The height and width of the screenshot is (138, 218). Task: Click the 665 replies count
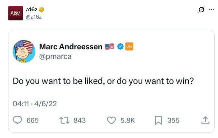coord(32,120)
